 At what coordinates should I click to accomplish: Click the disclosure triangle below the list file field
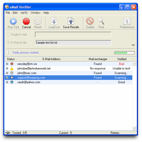[x=133, y=45]
